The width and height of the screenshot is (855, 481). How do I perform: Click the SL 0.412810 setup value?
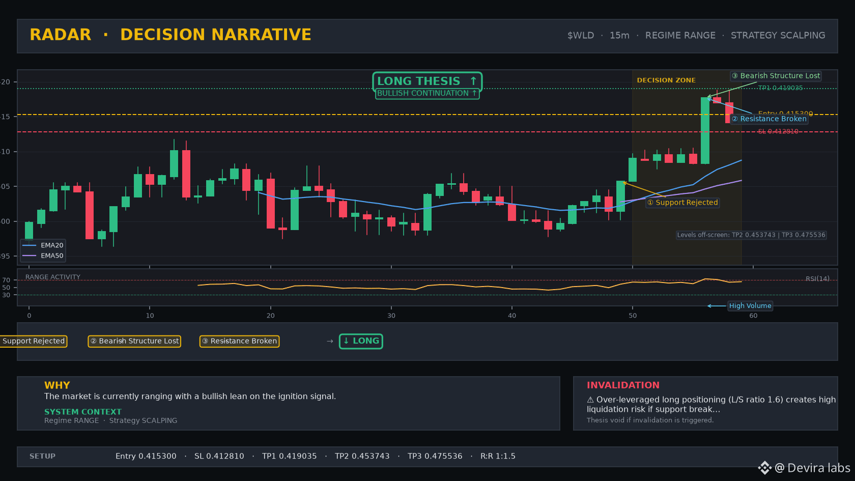tap(219, 457)
